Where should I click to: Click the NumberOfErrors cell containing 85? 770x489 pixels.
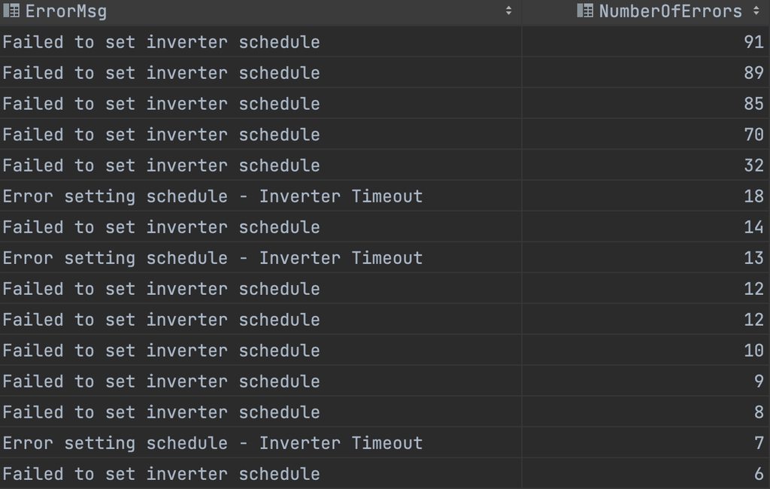tap(753, 104)
